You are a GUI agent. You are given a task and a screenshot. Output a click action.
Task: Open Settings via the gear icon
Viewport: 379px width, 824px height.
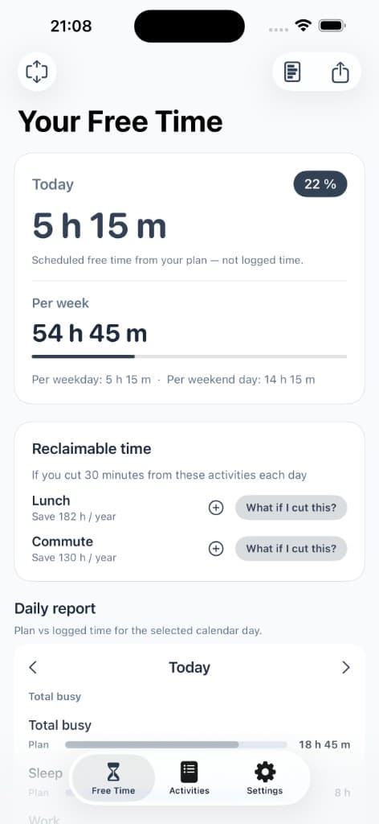pyautogui.click(x=265, y=772)
